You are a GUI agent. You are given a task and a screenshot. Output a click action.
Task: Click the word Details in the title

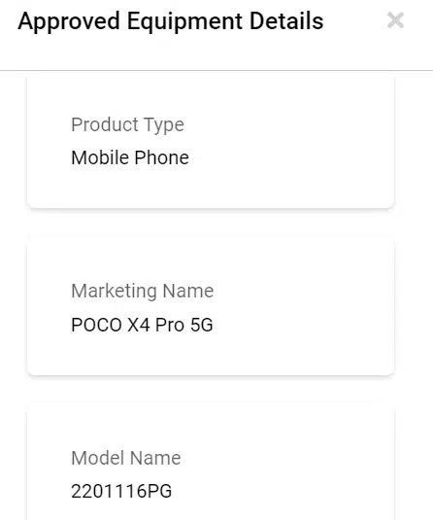(x=286, y=20)
